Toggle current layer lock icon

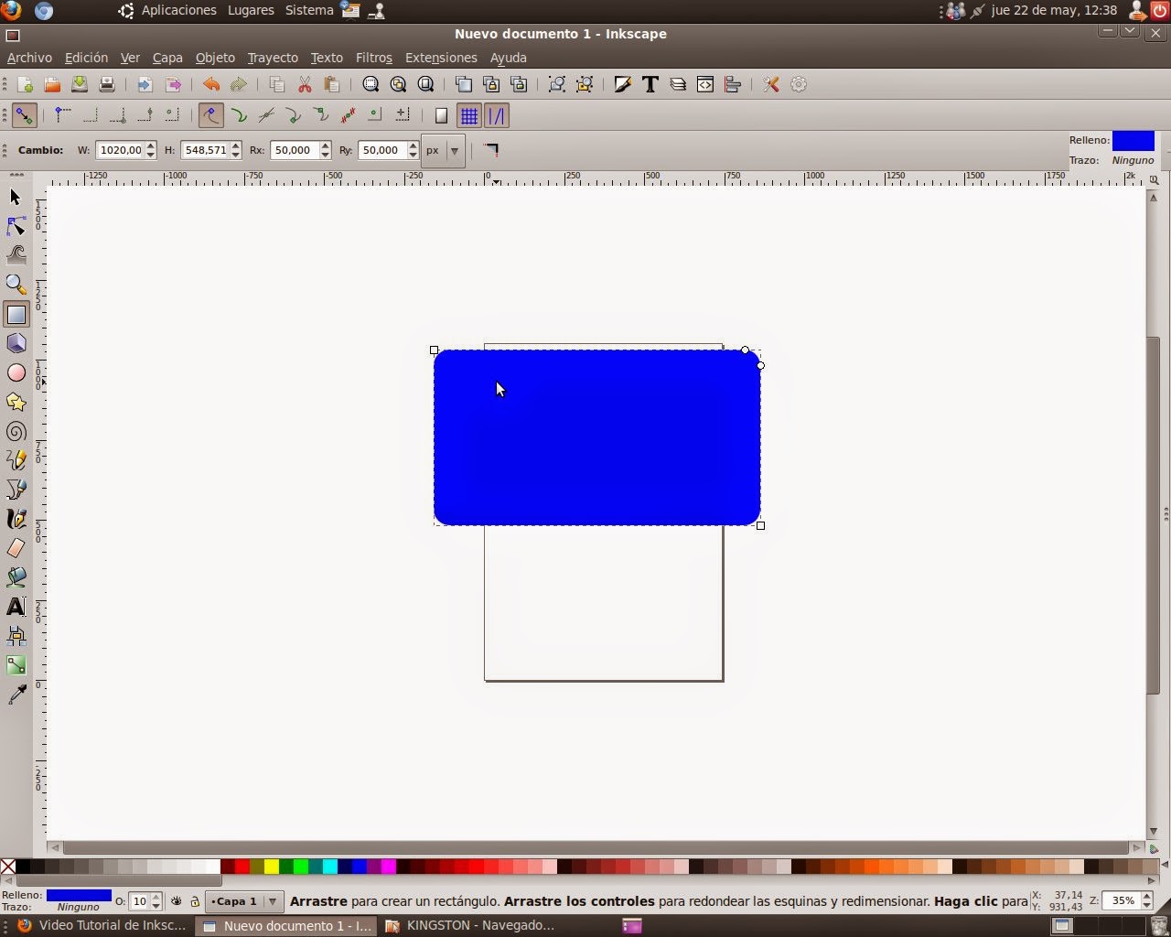[x=195, y=901]
